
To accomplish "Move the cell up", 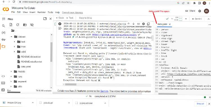I will click(x=129, y=24).
